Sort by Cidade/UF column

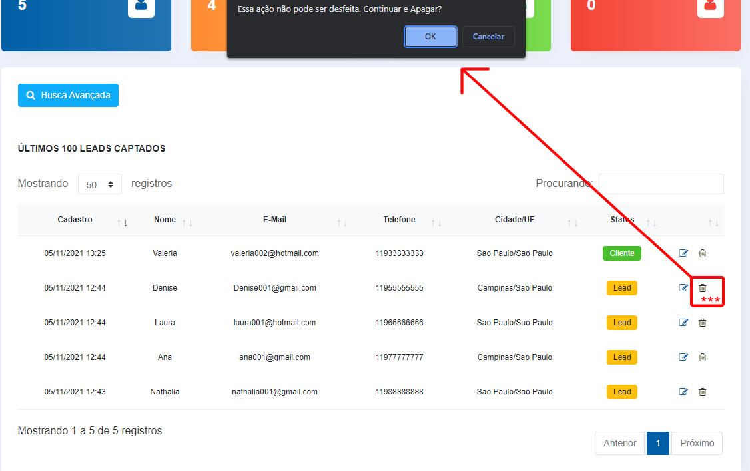(x=514, y=220)
